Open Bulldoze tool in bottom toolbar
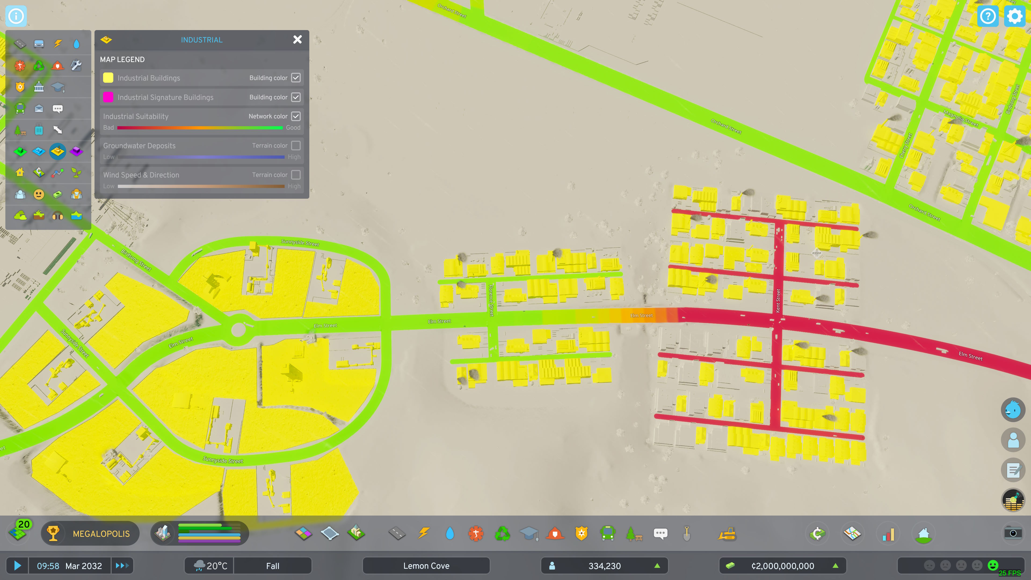The width and height of the screenshot is (1031, 580). click(727, 534)
